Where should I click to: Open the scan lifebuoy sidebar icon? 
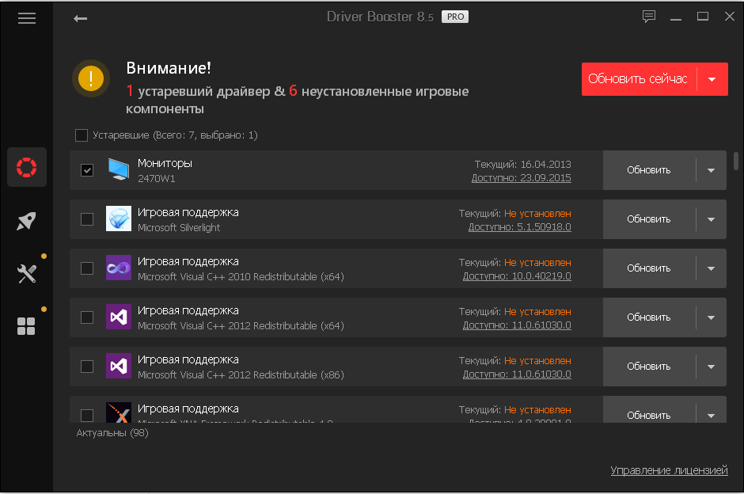(27, 167)
